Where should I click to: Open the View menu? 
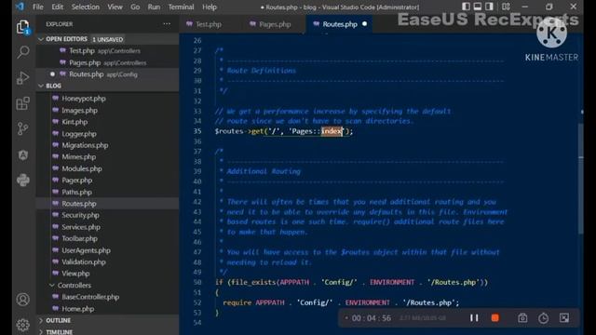click(x=115, y=7)
